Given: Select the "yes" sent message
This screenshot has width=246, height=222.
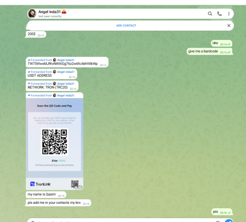Looking at the screenshot, I should (221, 212).
